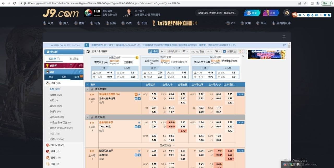The image size is (334, 168).
Task: Select odds 2.72 draw for 皇家克什米尔 match
Action: tap(183, 131)
